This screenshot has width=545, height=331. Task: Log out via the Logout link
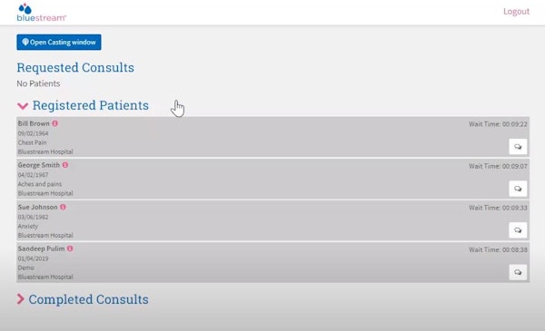516,12
